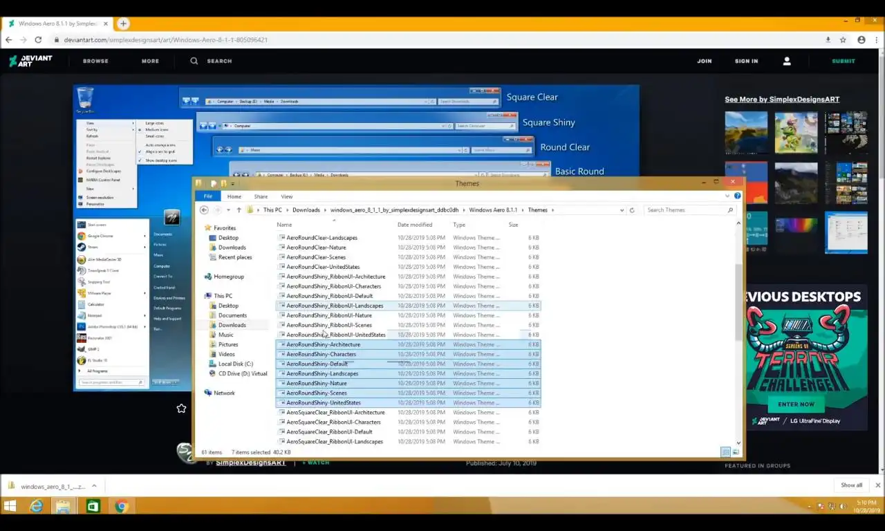
Task: Open the green store app on taskbar
Action: click(x=93, y=506)
